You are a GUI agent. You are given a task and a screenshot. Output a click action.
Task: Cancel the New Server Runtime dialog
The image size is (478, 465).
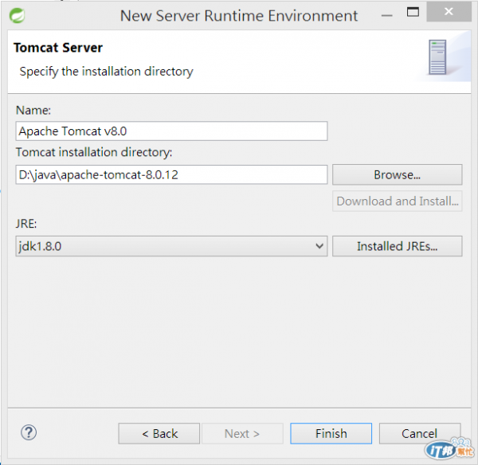coord(420,433)
